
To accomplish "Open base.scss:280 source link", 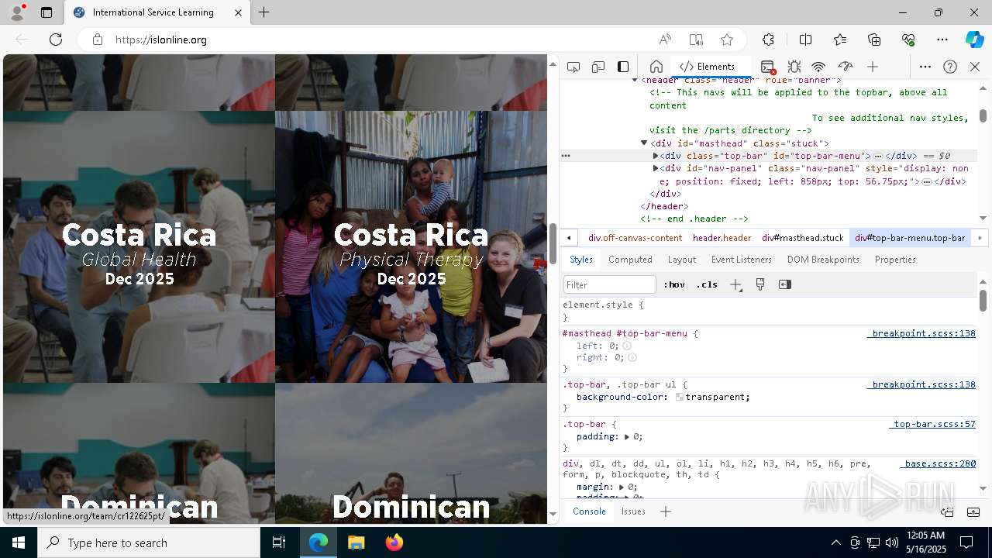I will pyautogui.click(x=938, y=463).
